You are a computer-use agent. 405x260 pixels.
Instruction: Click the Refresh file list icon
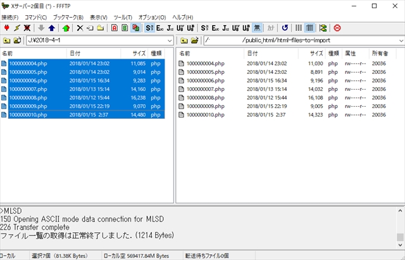point(285,28)
